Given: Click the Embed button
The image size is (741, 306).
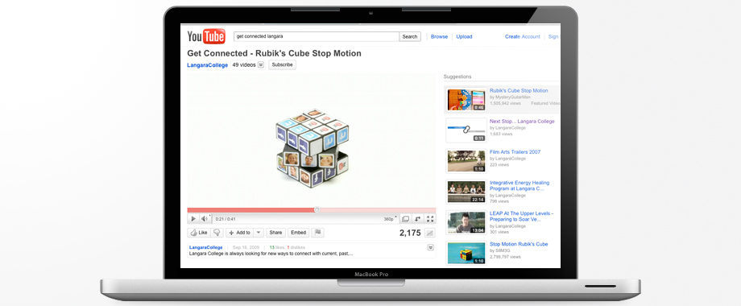Looking at the screenshot, I should [299, 233].
